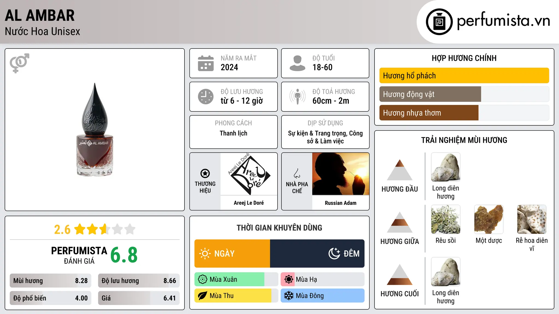Screen dimensions: 559x314
Task: Select the Rêu sồi note image
Action: [x=446, y=219]
